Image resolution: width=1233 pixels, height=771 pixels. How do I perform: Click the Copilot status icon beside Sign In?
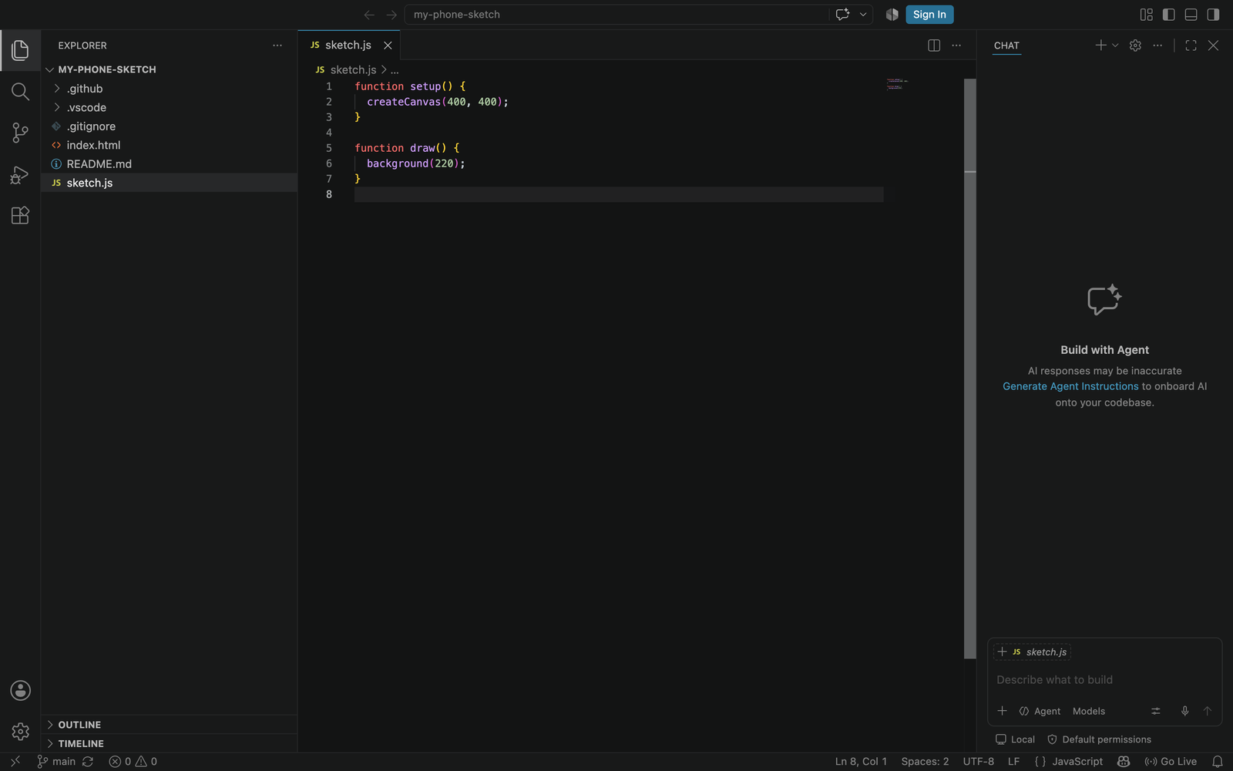tap(892, 15)
